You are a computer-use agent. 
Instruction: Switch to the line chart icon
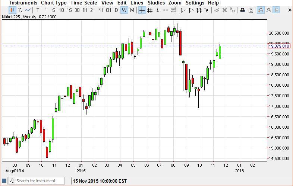point(28,10)
